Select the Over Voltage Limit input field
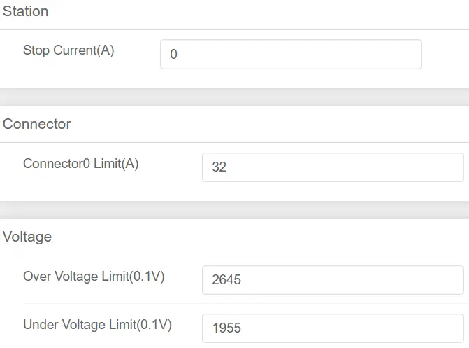 click(333, 280)
